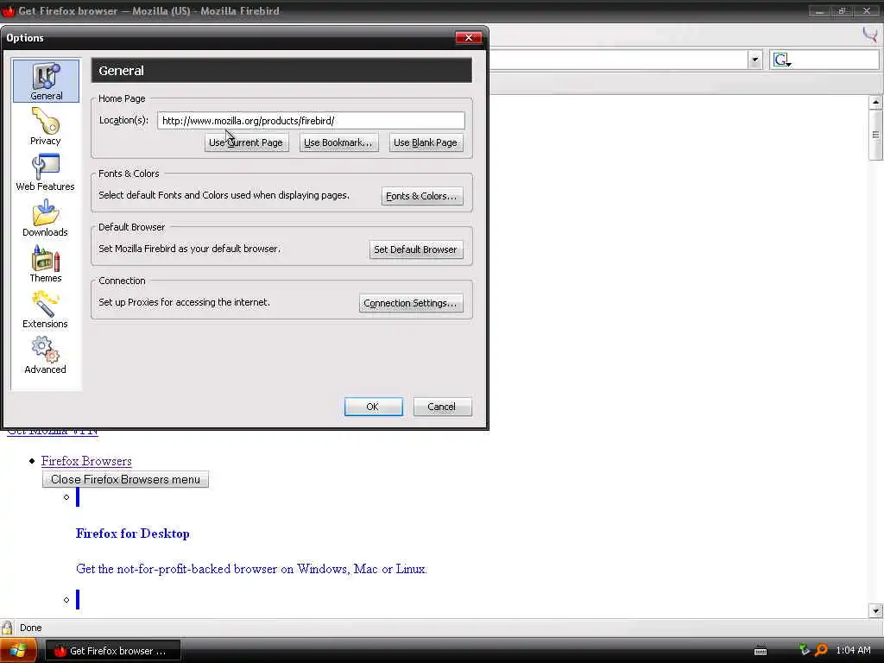Select the General options category
The height and width of the screenshot is (663, 884).
(x=46, y=80)
